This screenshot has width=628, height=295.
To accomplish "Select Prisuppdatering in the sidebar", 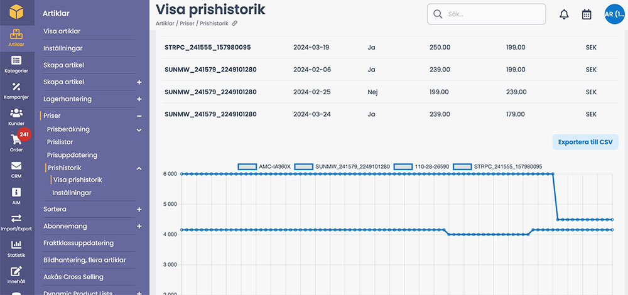I will pos(72,155).
